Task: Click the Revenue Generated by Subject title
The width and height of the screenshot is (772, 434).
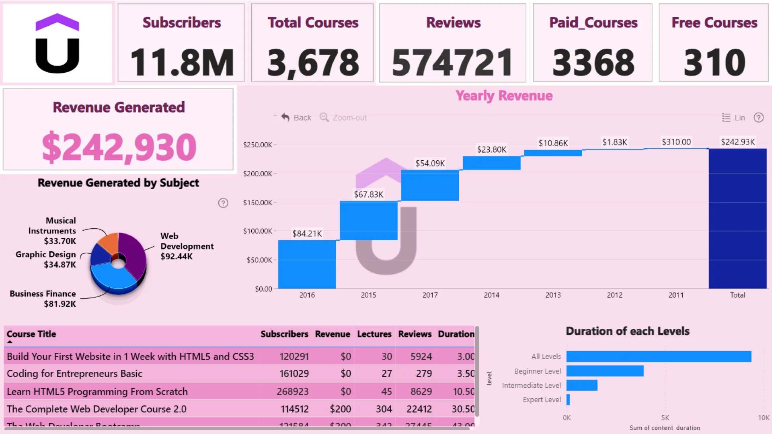Action: pyautogui.click(x=118, y=183)
